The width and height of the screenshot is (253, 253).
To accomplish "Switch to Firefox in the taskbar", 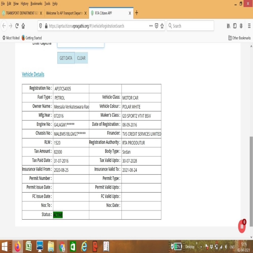I will [x=18, y=246].
